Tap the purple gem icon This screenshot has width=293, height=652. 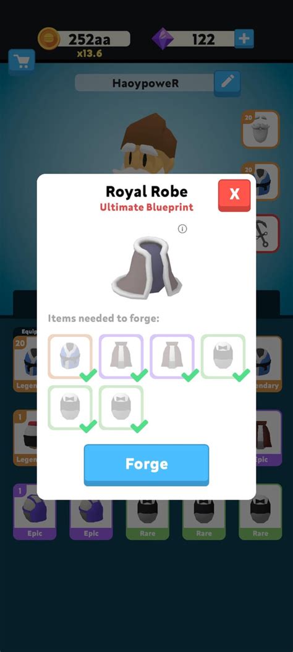point(163,38)
